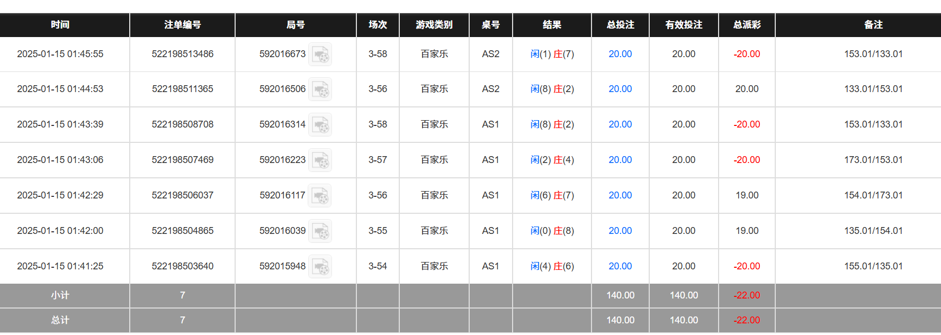View video replay for round 592016314
The width and height of the screenshot is (941, 335).
click(x=320, y=124)
